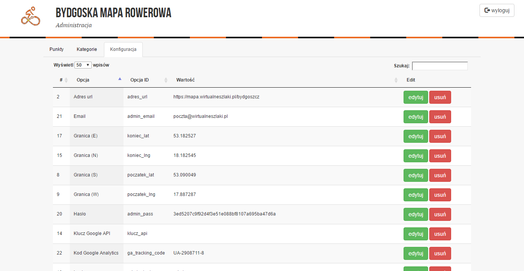
Task: Click usuń for Granica (S) row
Action: pyautogui.click(x=440, y=175)
